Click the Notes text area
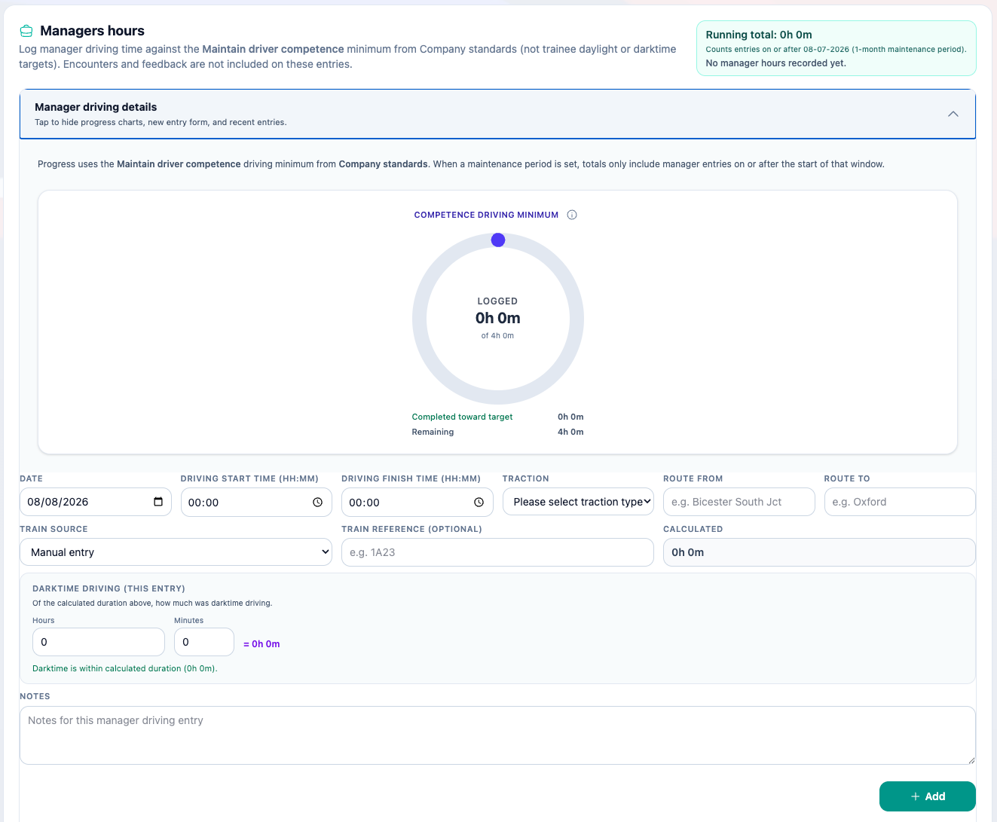The width and height of the screenshot is (997, 822). [497, 735]
